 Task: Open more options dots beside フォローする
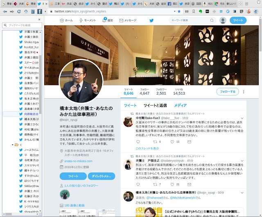[x=244, y=92]
